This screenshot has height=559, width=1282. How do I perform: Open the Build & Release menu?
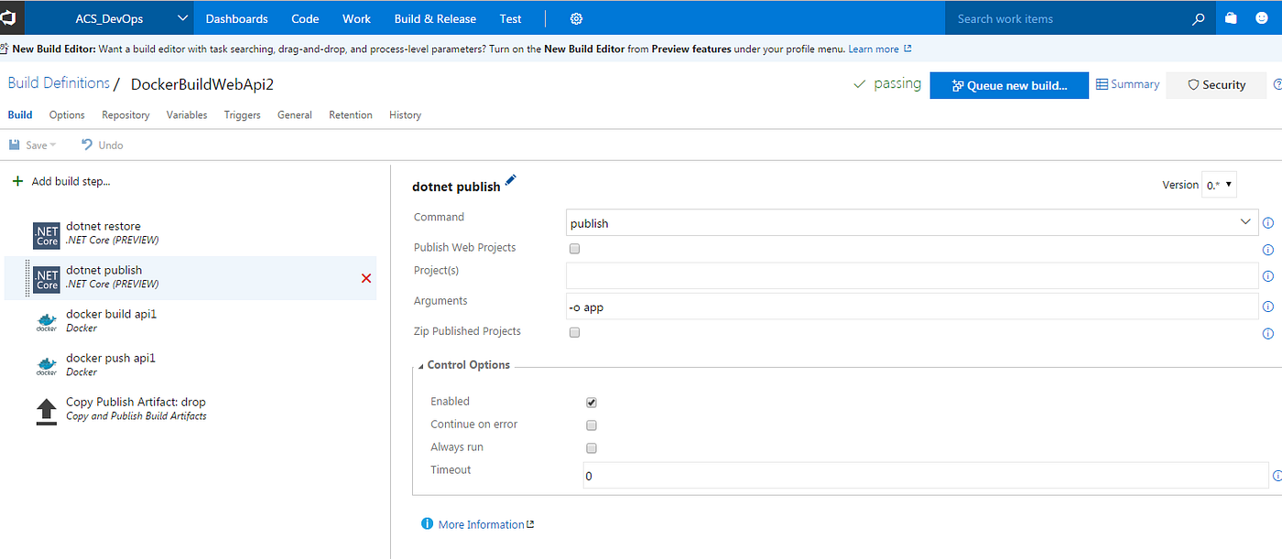coord(435,18)
